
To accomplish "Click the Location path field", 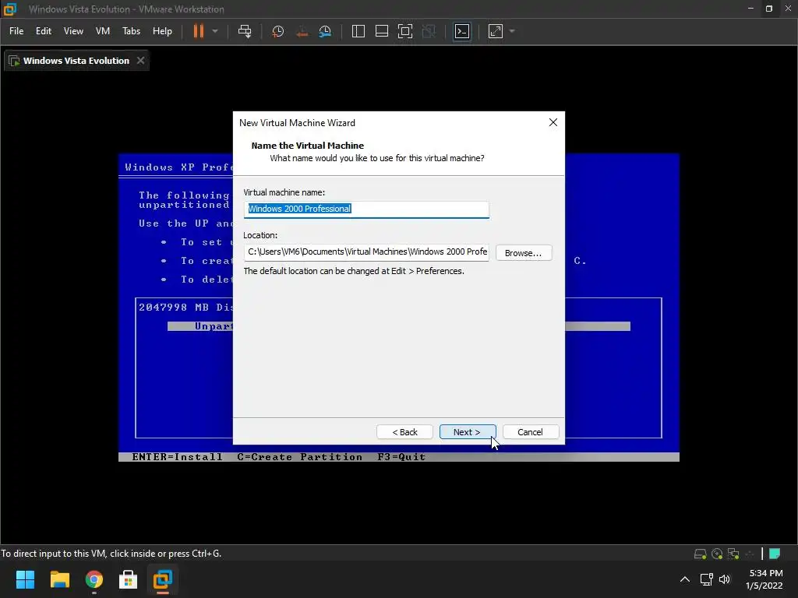I will pyautogui.click(x=366, y=252).
